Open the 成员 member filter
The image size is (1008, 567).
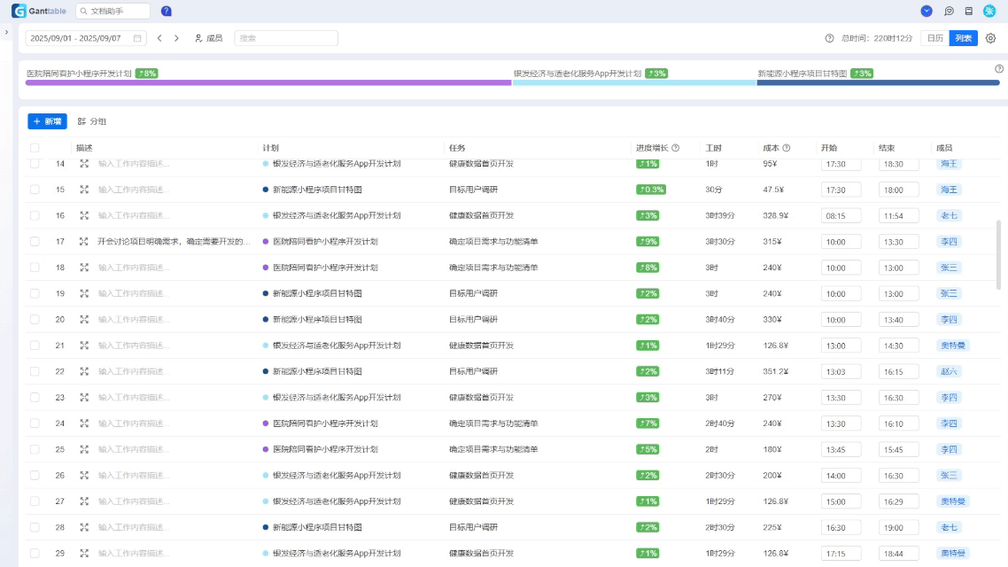tap(208, 39)
